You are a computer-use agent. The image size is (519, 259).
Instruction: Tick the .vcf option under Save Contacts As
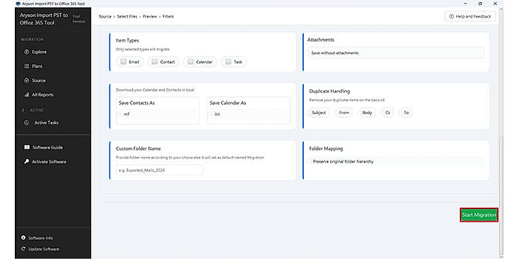(x=119, y=114)
